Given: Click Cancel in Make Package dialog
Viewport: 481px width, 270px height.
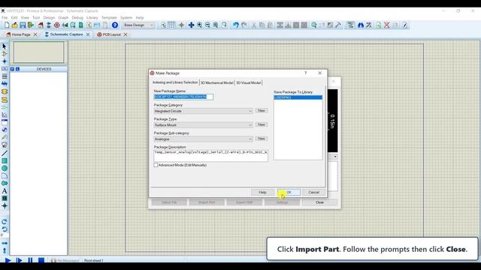Looking at the screenshot, I should coord(313,192).
